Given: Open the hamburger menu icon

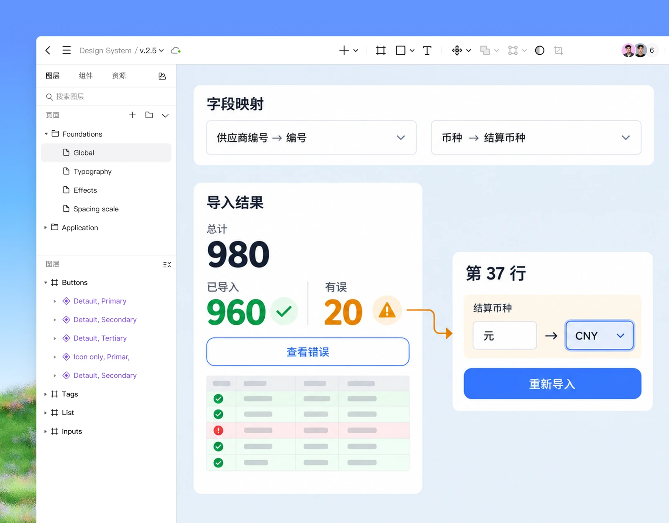Looking at the screenshot, I should pyautogui.click(x=66, y=51).
